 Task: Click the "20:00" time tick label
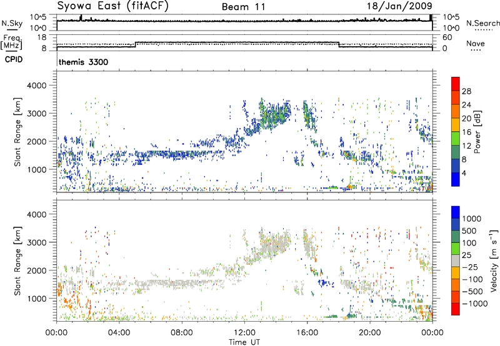tap(369, 333)
